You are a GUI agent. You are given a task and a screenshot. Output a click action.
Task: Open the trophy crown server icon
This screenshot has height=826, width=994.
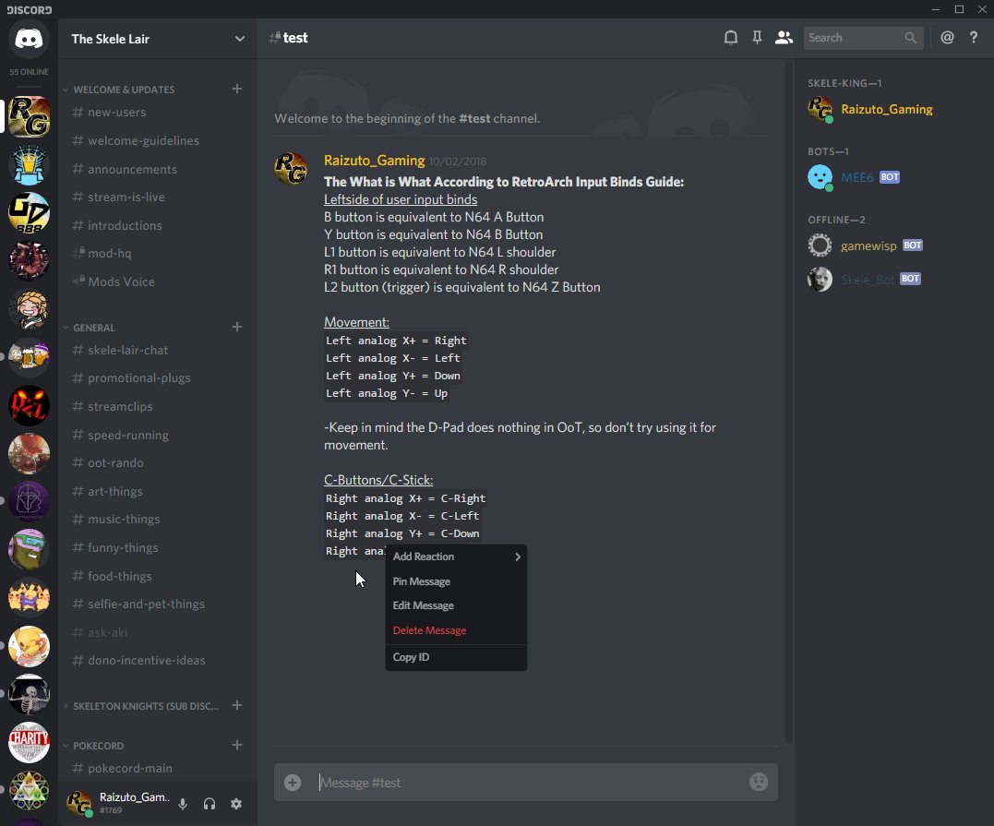[x=29, y=165]
